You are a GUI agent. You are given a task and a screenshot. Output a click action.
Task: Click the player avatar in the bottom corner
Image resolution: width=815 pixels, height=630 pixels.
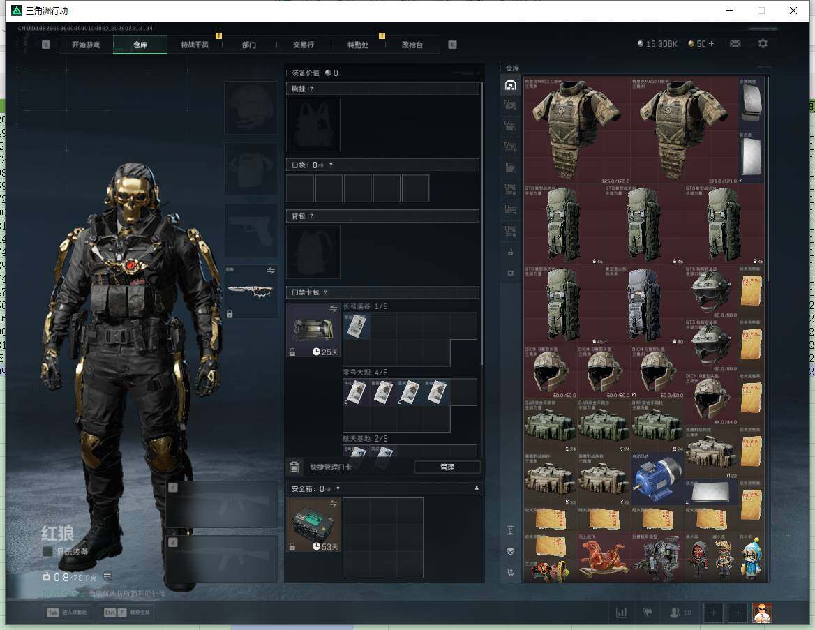[x=762, y=613]
